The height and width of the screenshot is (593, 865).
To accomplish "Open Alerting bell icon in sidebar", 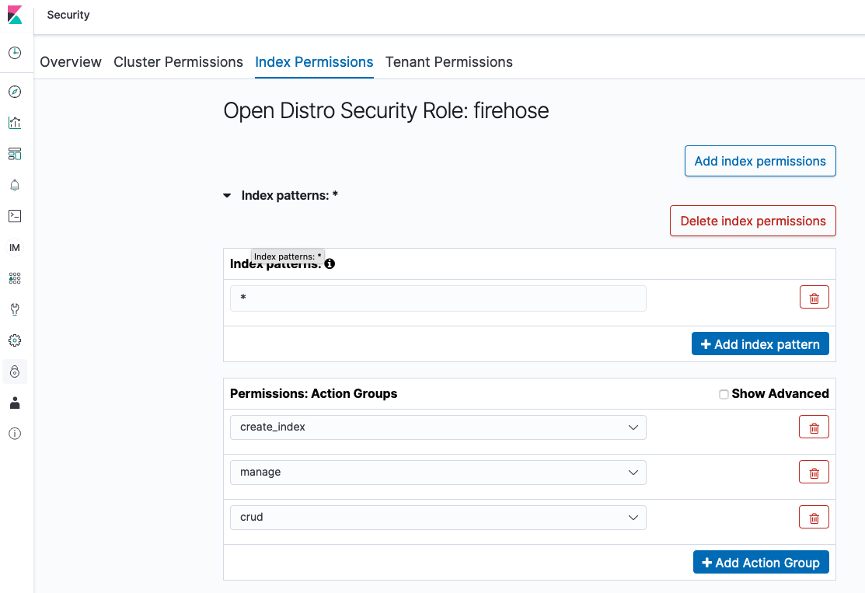I will [x=15, y=185].
